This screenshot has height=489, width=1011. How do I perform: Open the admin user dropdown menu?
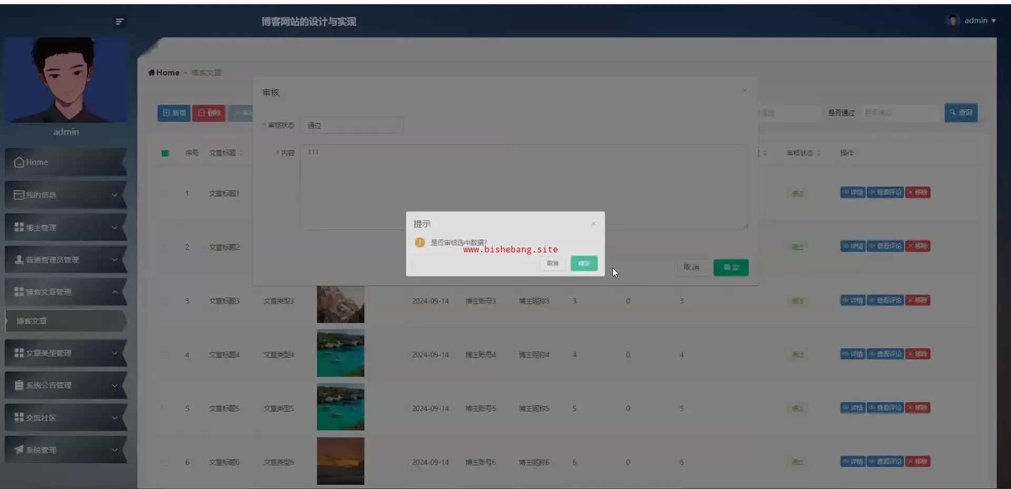click(x=979, y=21)
